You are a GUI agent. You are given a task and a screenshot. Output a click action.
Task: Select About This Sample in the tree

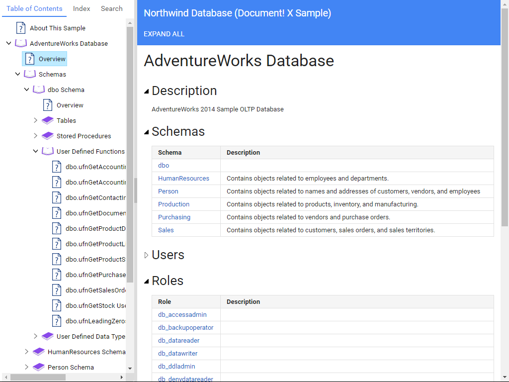click(58, 28)
